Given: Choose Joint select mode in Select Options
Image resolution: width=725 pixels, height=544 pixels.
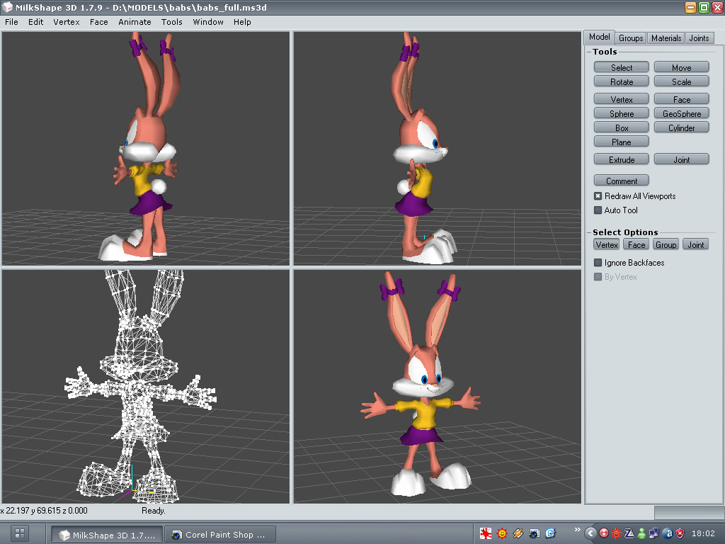Looking at the screenshot, I should pos(695,244).
